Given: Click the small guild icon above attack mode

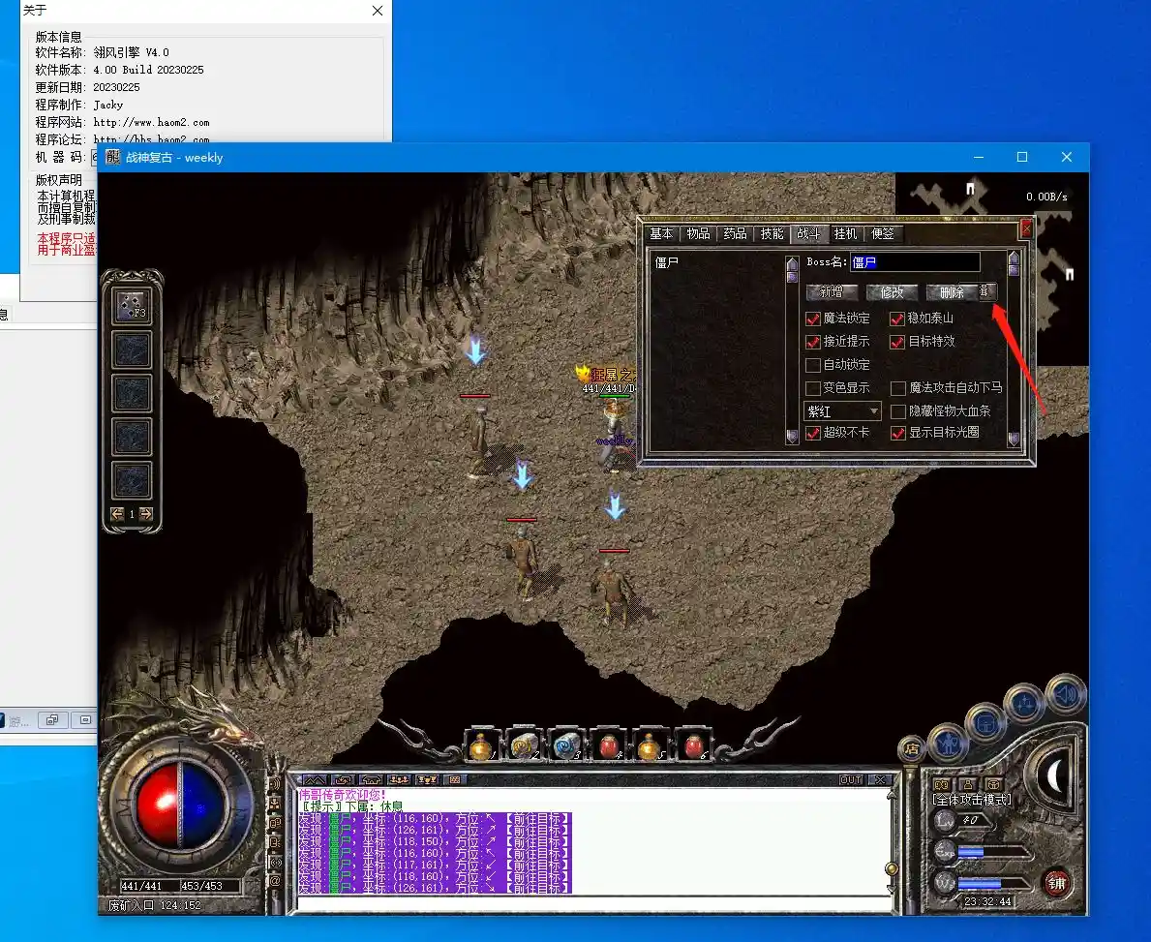Looking at the screenshot, I should click(994, 784).
